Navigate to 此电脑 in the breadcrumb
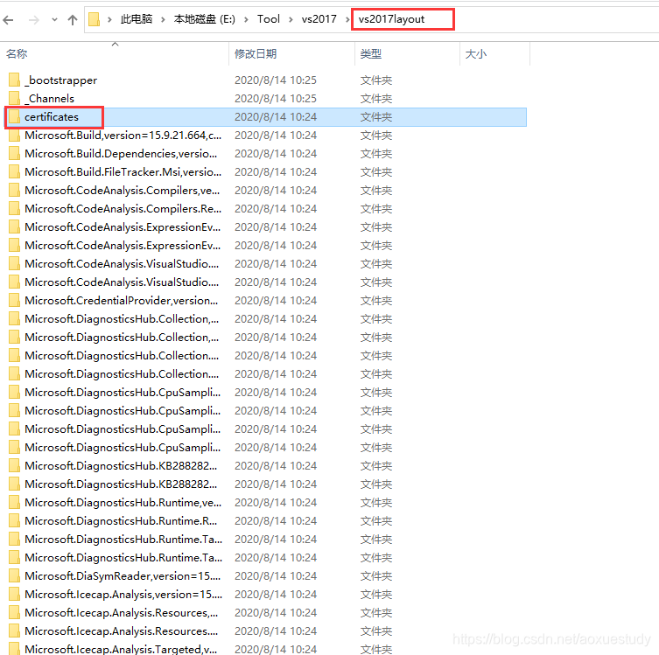 click(x=137, y=19)
